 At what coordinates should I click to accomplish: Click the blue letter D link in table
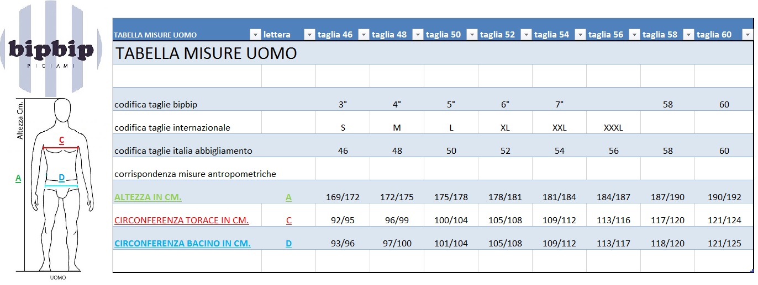click(x=288, y=244)
